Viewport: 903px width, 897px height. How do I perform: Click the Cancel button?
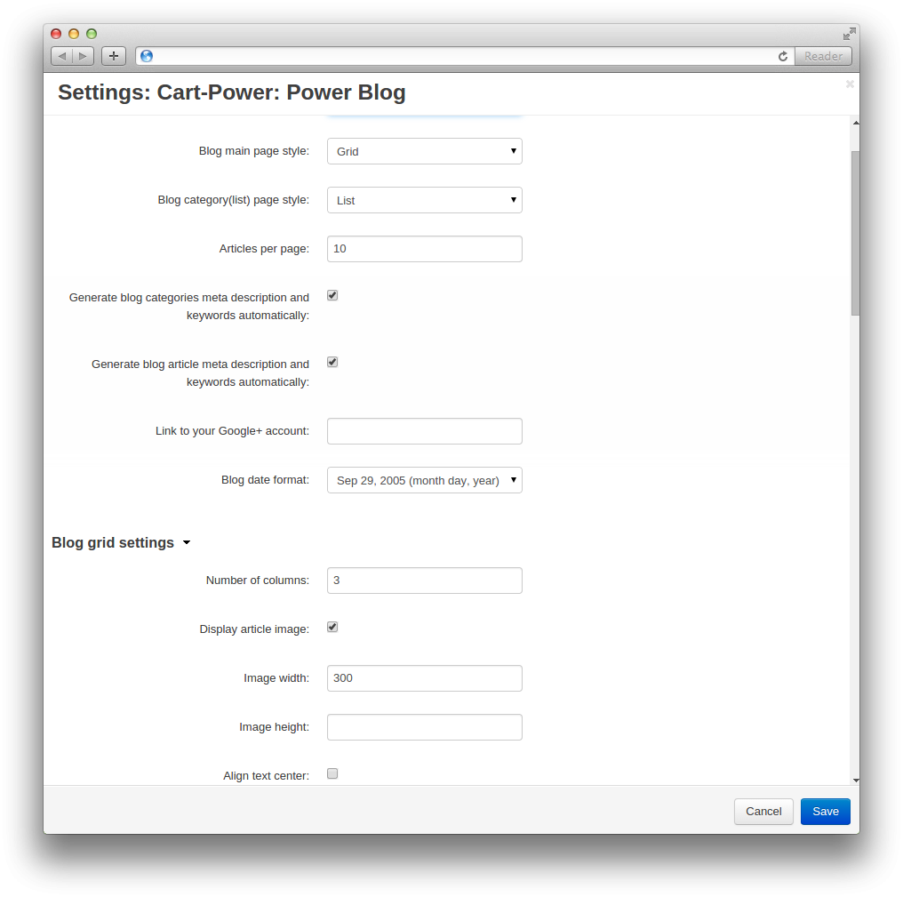pyautogui.click(x=763, y=811)
